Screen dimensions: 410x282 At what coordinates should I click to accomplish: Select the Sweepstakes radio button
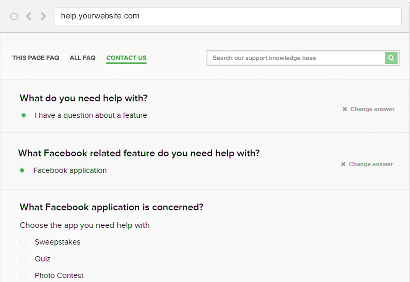(x=23, y=242)
